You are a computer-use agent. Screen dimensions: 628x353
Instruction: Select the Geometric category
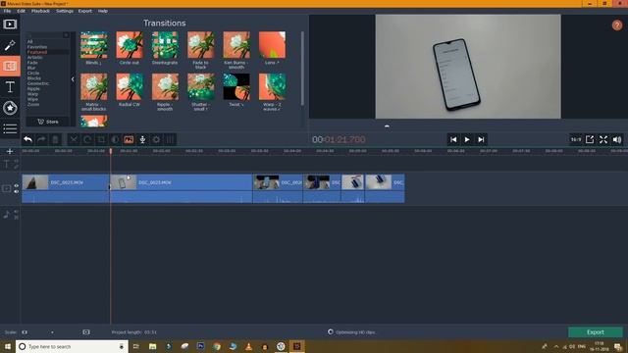(x=38, y=83)
